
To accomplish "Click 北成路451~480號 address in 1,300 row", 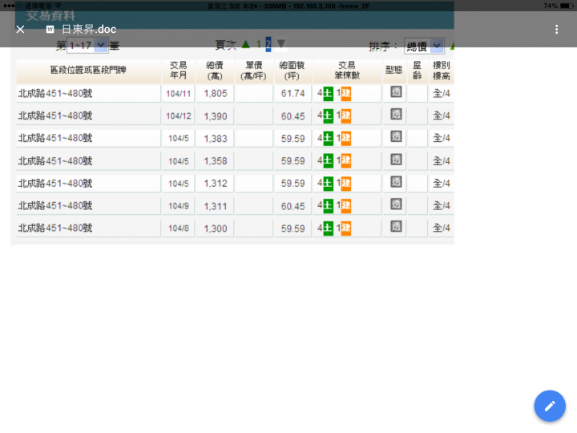I will 55,229.
